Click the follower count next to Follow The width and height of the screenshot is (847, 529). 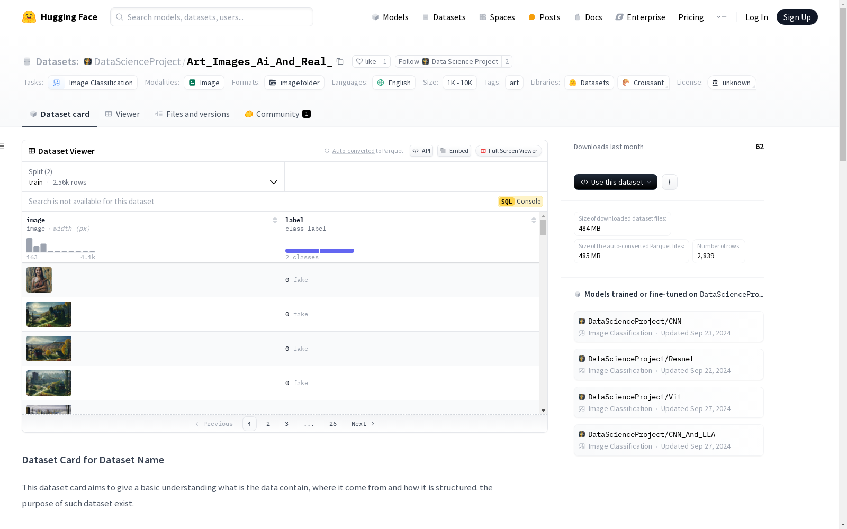click(x=507, y=61)
